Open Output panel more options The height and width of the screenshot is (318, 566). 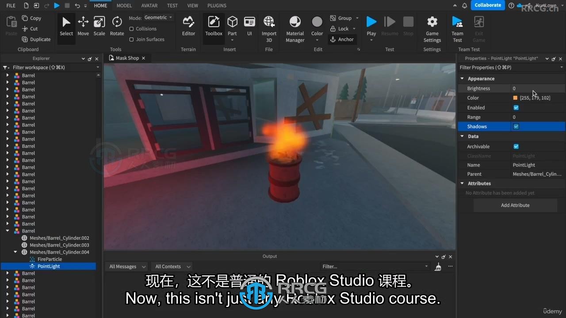(x=450, y=266)
